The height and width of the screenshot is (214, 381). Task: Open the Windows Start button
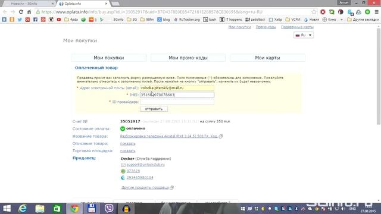click(7, 209)
